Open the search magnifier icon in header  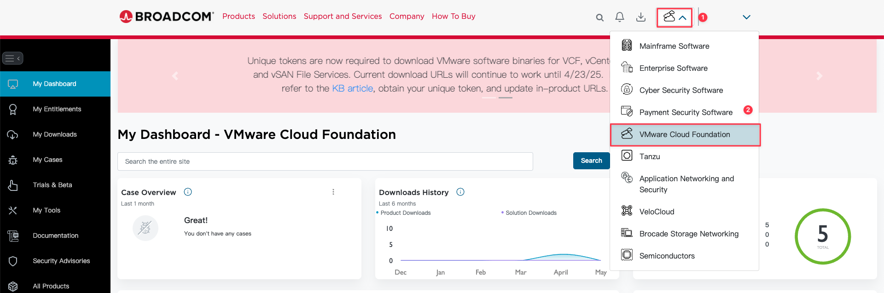[x=599, y=17]
